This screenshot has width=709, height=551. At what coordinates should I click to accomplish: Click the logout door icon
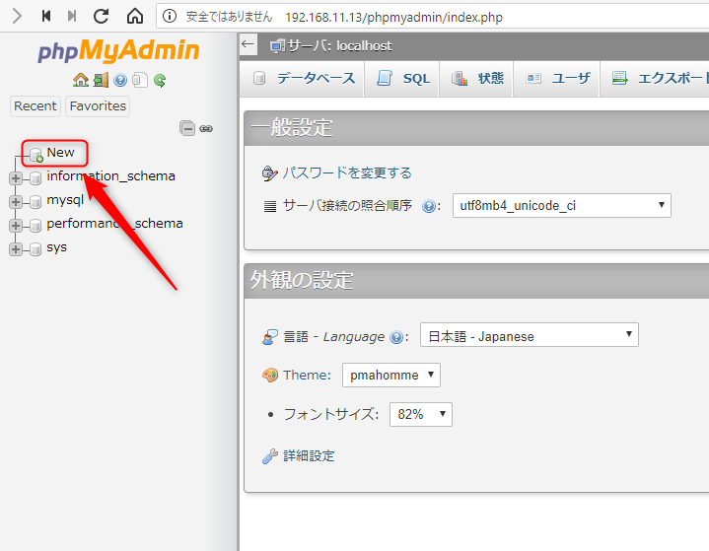coord(101,81)
